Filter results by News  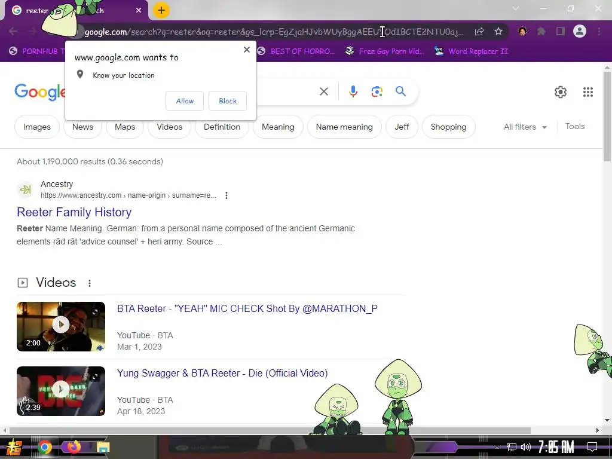(x=82, y=127)
